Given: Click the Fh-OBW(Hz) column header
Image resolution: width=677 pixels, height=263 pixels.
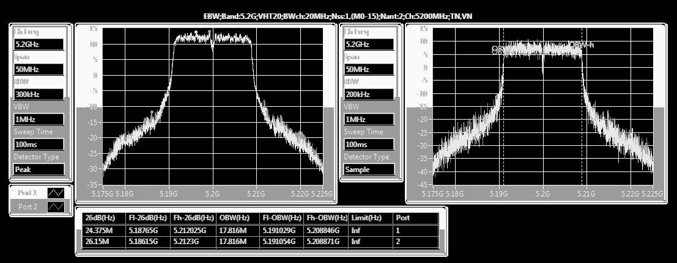Looking at the screenshot, I should (327, 218).
